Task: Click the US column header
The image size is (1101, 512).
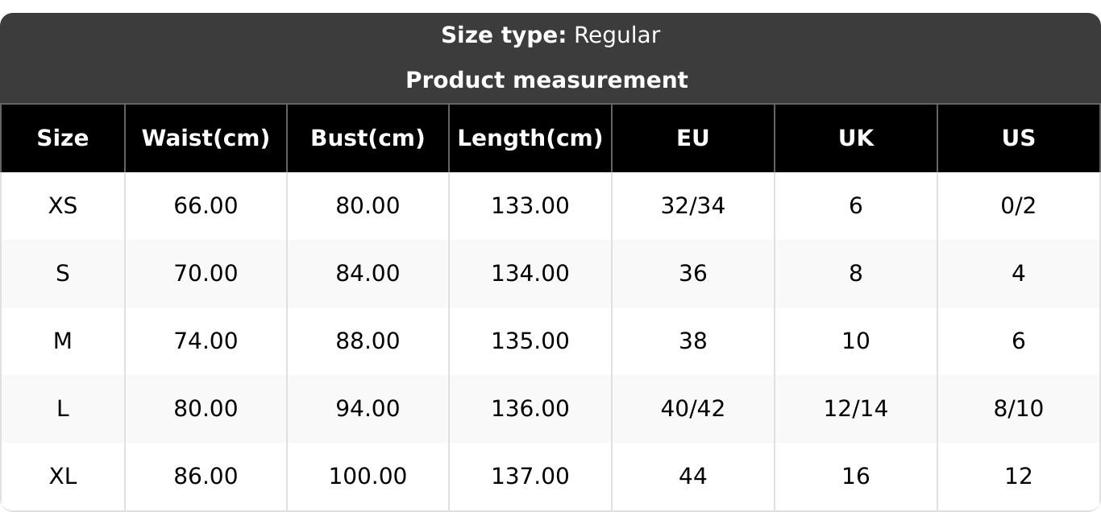Action: point(1018,138)
